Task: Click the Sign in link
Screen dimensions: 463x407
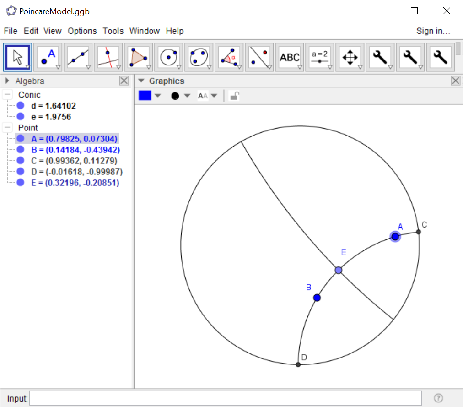Action: [x=433, y=31]
